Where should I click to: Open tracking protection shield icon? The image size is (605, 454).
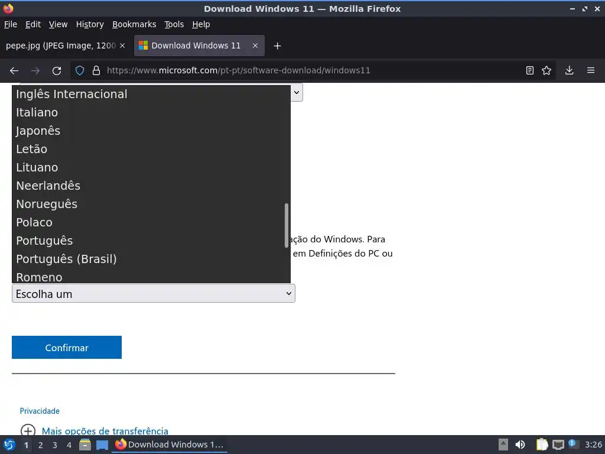click(80, 70)
